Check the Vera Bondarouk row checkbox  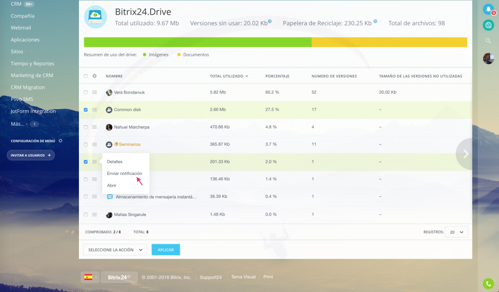point(86,92)
